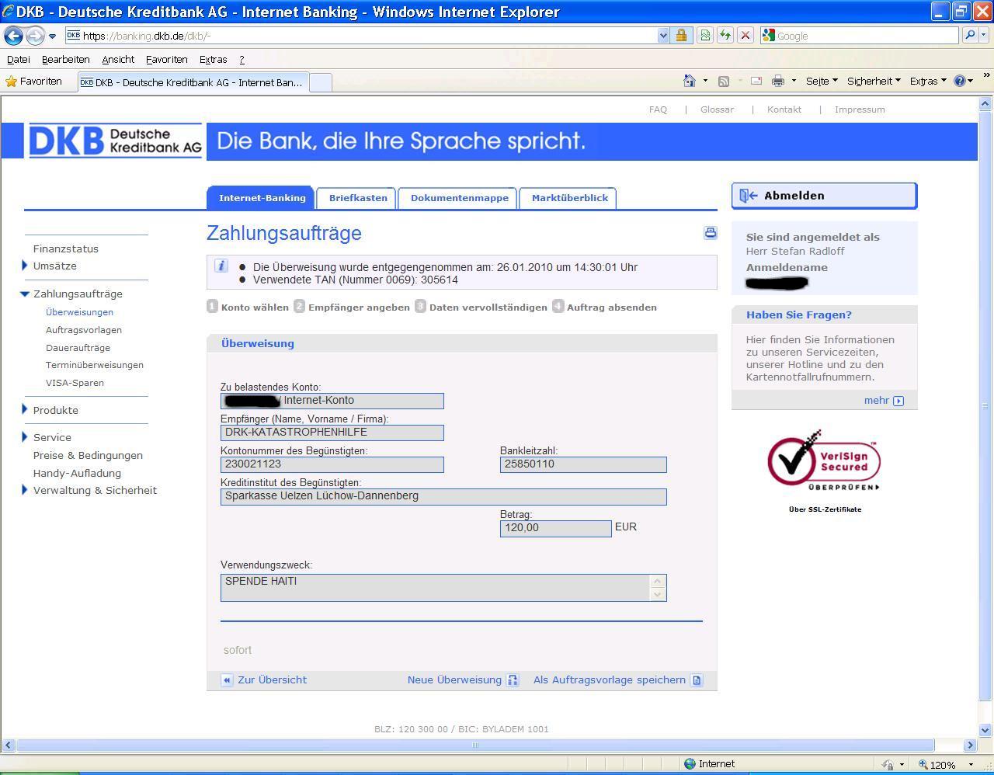Select the DKB Internet Banking browser tab
Viewport: 994px width, 775px height.
192,82
